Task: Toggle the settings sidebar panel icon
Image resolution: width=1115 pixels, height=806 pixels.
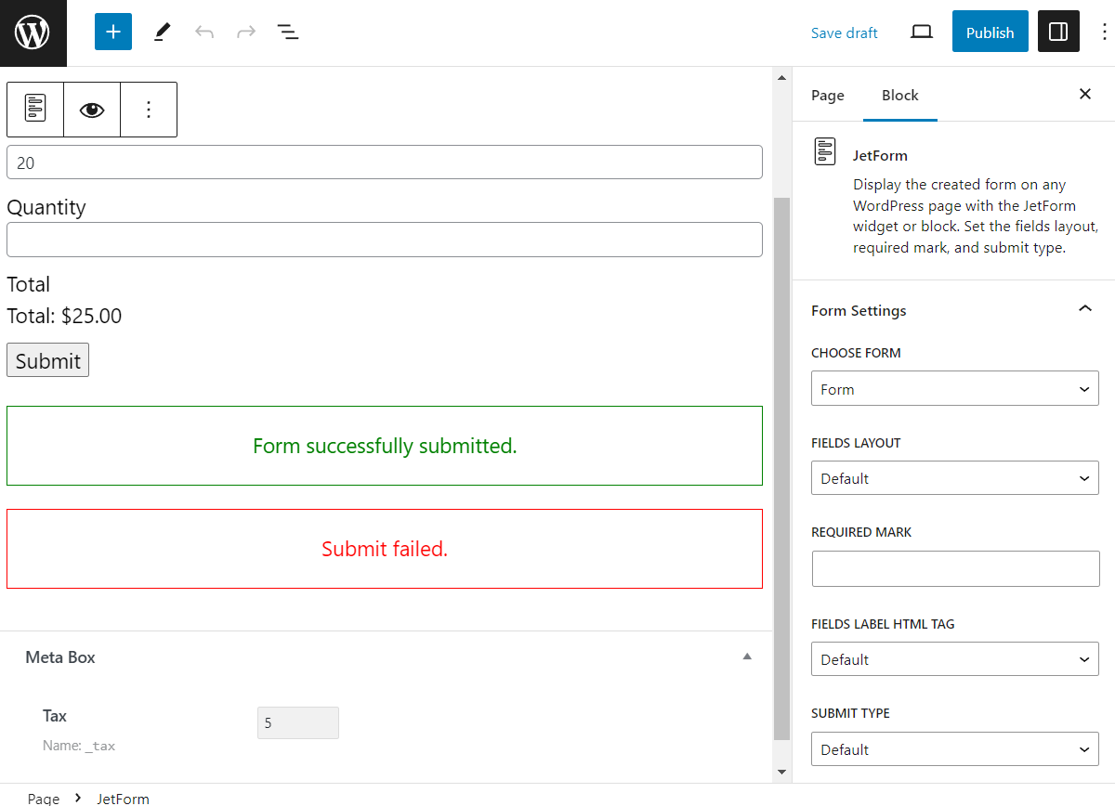Action: [x=1058, y=31]
